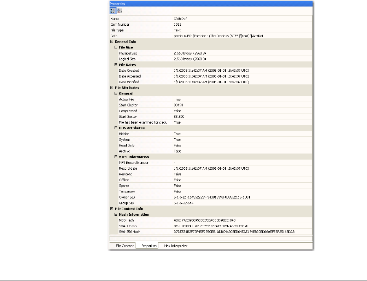Collapse the General Info section

pyautogui.click(x=112, y=42)
